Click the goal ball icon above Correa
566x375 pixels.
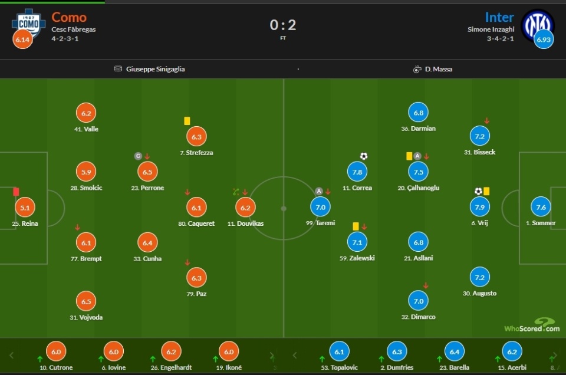[364, 156]
